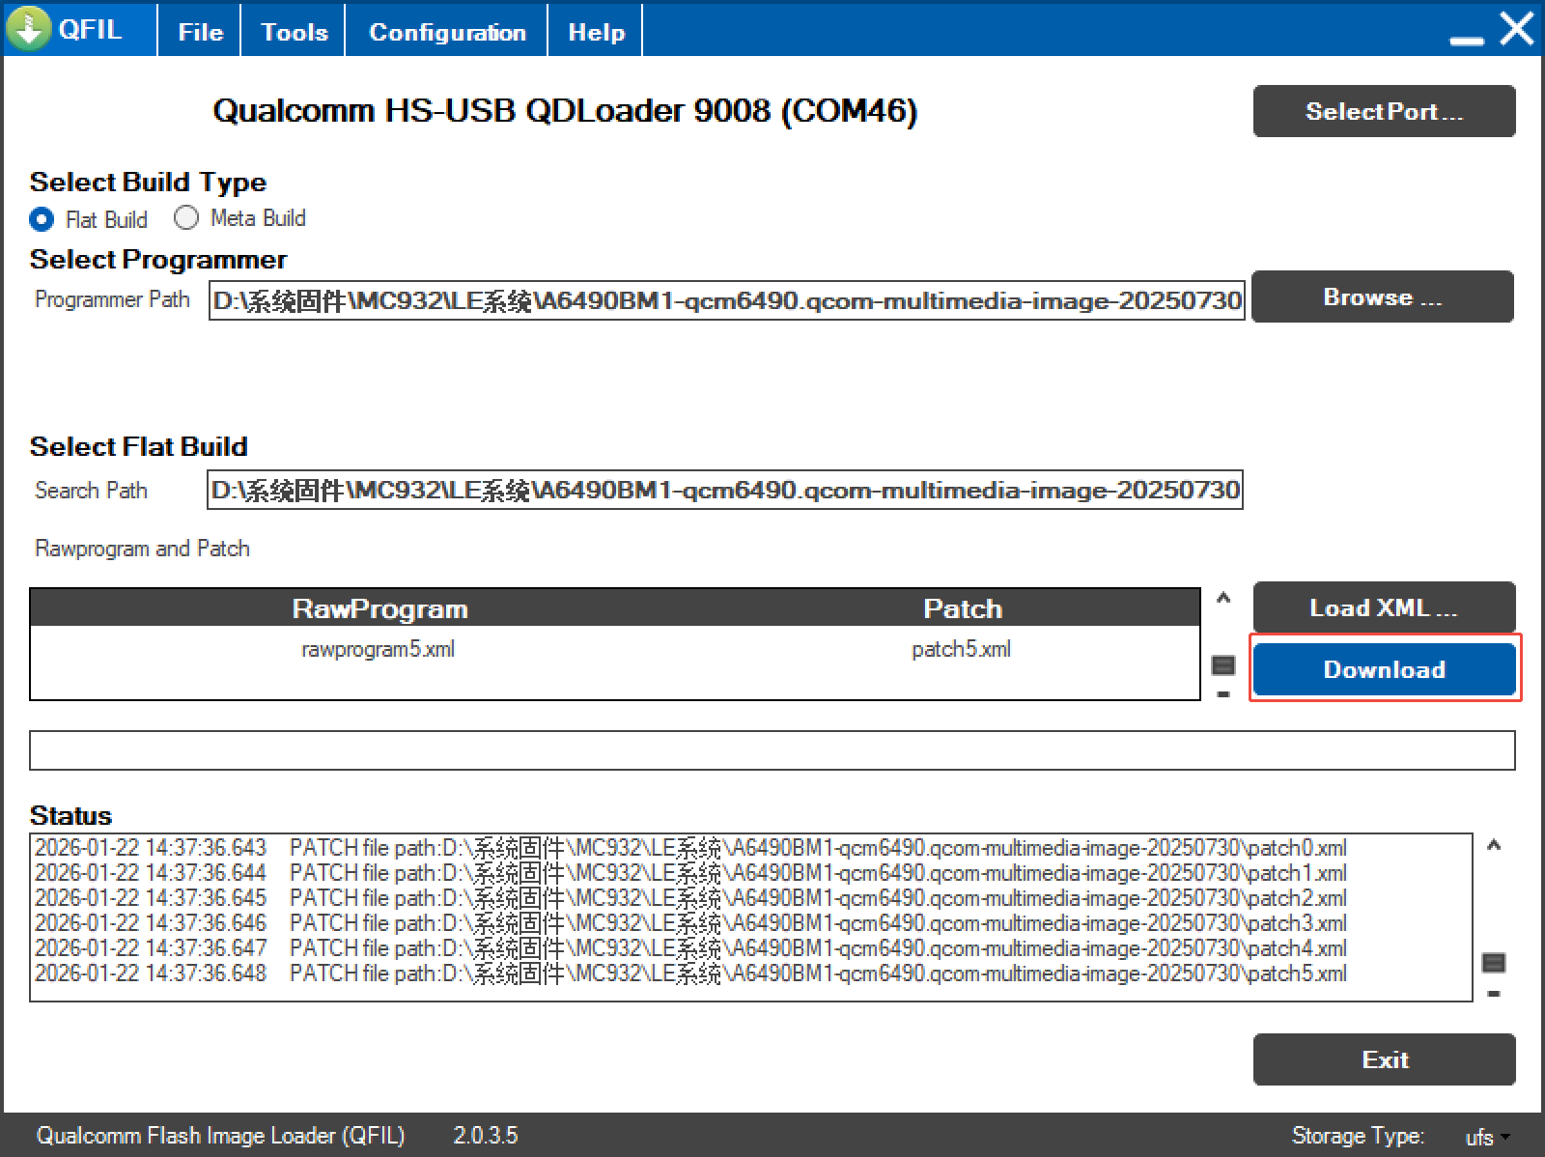Click the small dash icon below the RawProgram table block icon
This screenshot has height=1157, width=1545.
pos(1223,694)
